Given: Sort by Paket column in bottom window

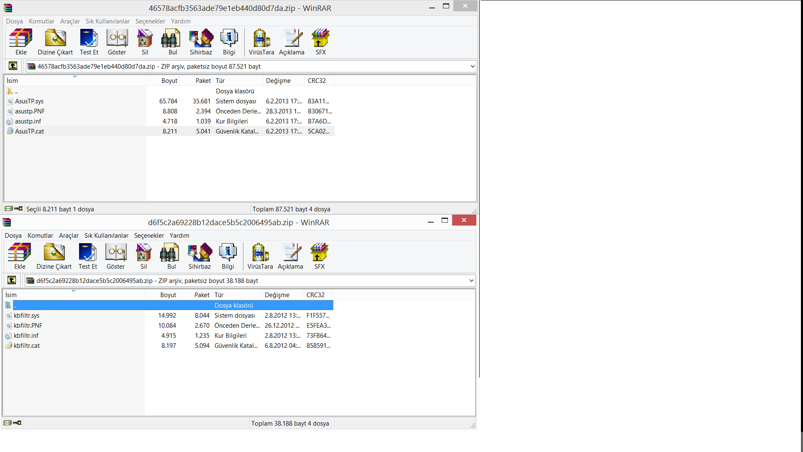Looking at the screenshot, I should [195, 295].
